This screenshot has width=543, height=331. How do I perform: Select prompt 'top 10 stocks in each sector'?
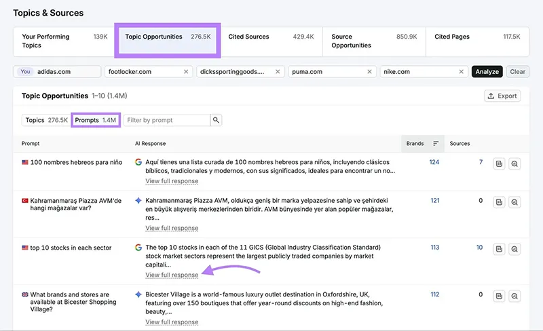71,248
